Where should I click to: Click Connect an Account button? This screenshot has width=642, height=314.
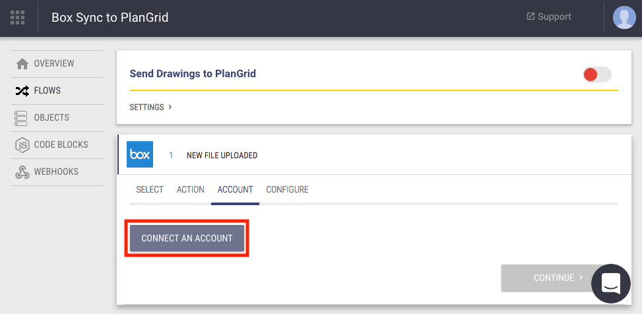coord(187,238)
